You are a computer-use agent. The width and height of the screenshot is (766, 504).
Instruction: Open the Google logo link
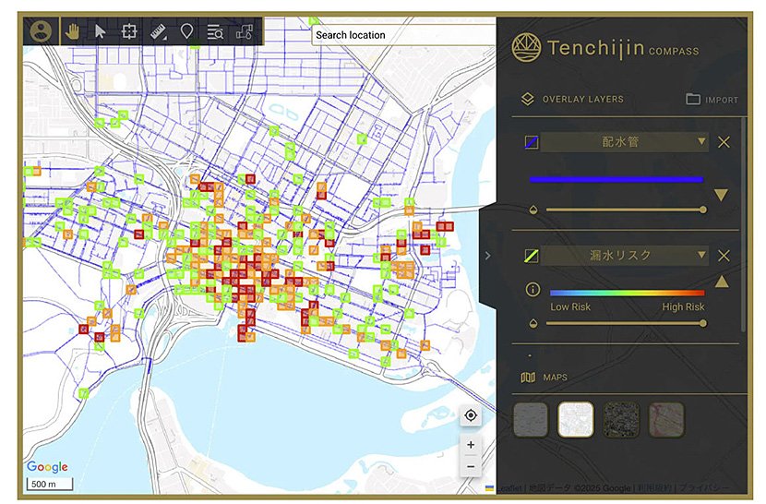(47, 467)
